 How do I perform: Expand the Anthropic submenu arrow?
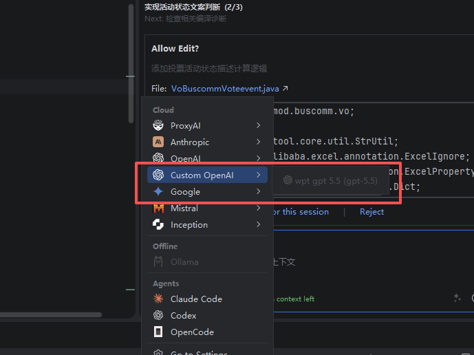click(x=258, y=142)
